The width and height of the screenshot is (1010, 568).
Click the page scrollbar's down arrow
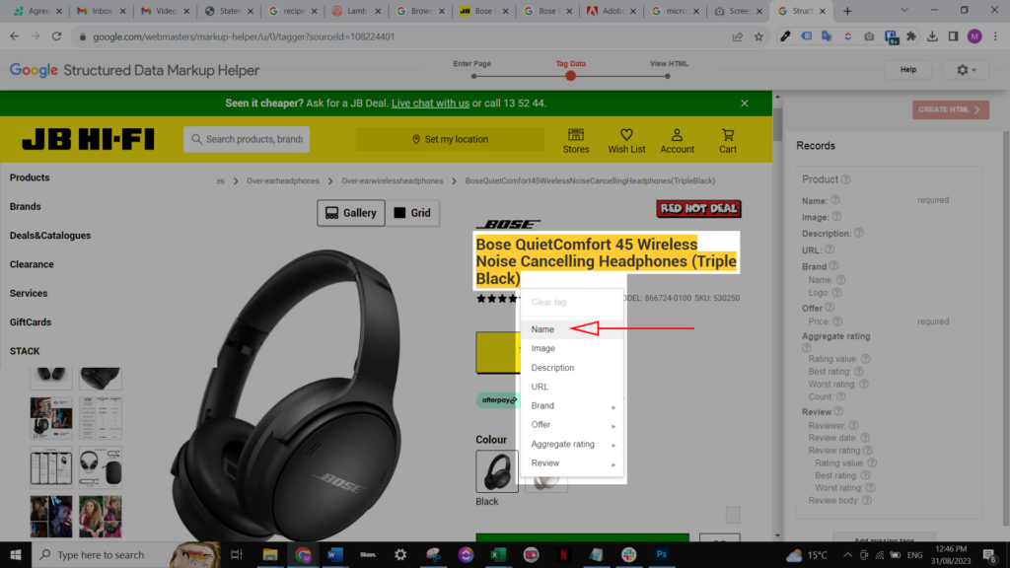coord(777,535)
